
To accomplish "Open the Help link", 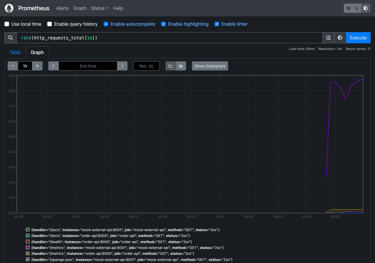I will pos(118,8).
